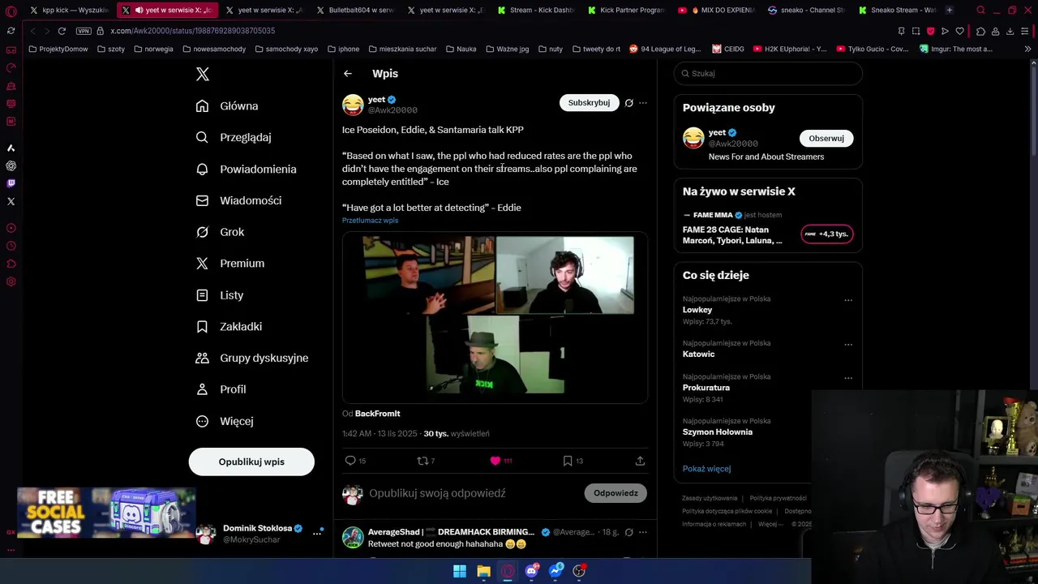Screen dimensions: 1038x584
Task: Open options for Lowkey trend
Action: [848, 300]
